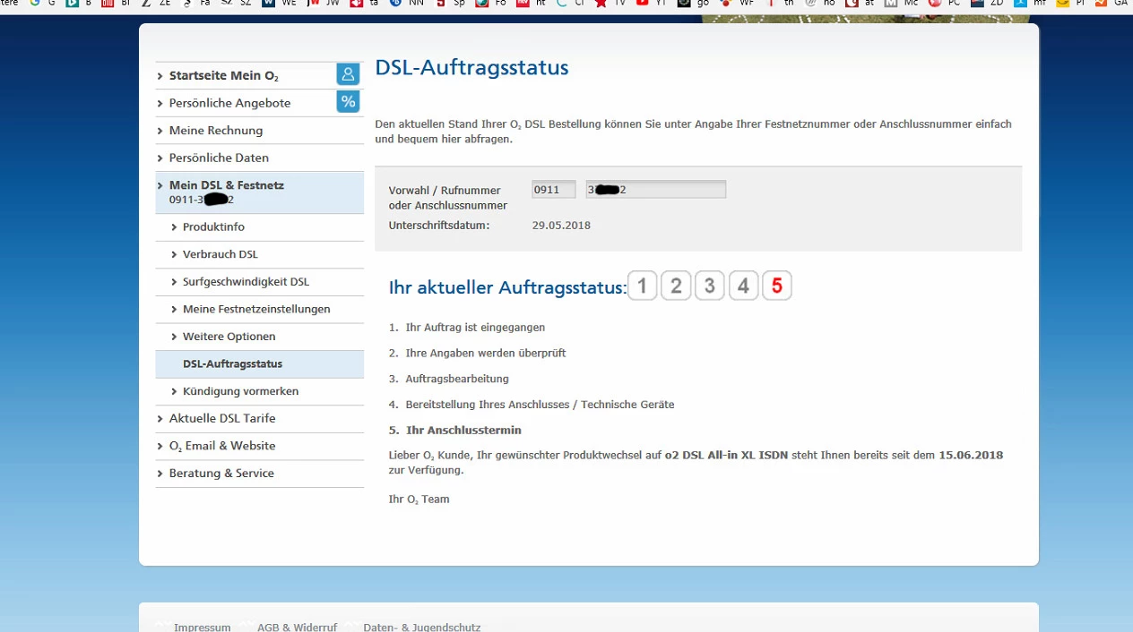Image resolution: width=1133 pixels, height=632 pixels.
Task: Open O2 Email & Website section
Action: coord(222,446)
